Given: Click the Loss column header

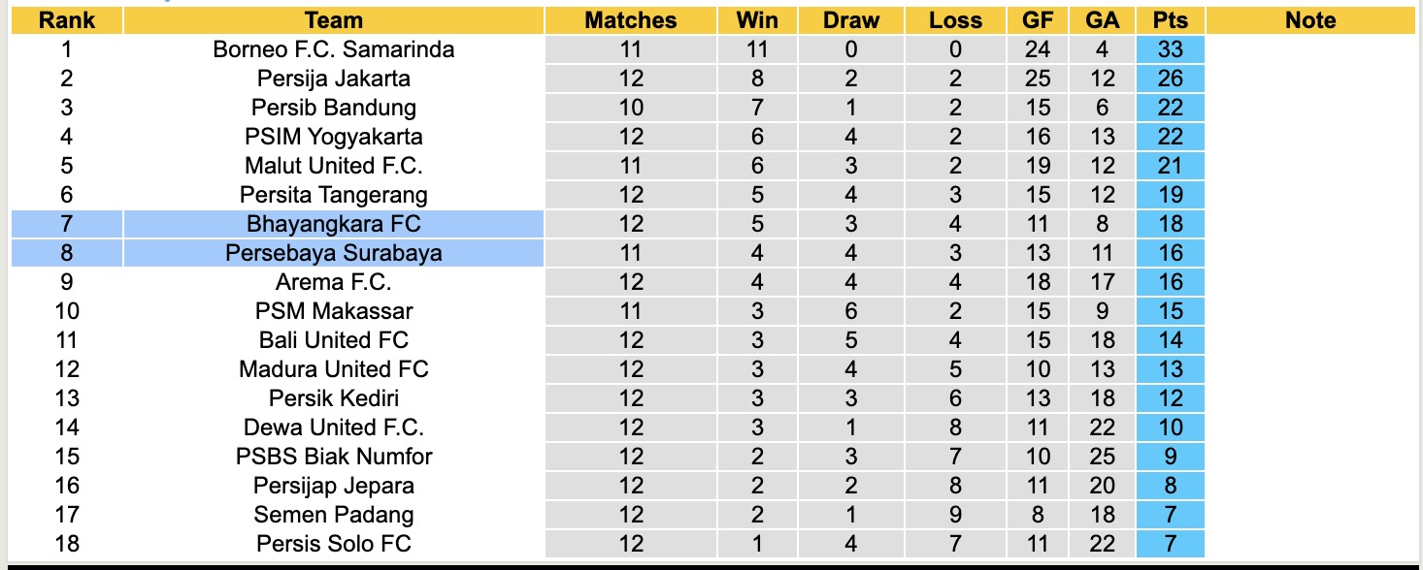Looking at the screenshot, I should (955, 20).
